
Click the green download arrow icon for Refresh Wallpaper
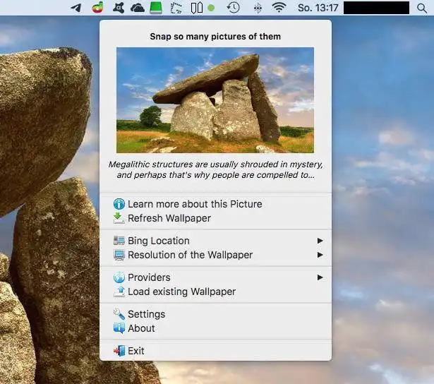119,218
